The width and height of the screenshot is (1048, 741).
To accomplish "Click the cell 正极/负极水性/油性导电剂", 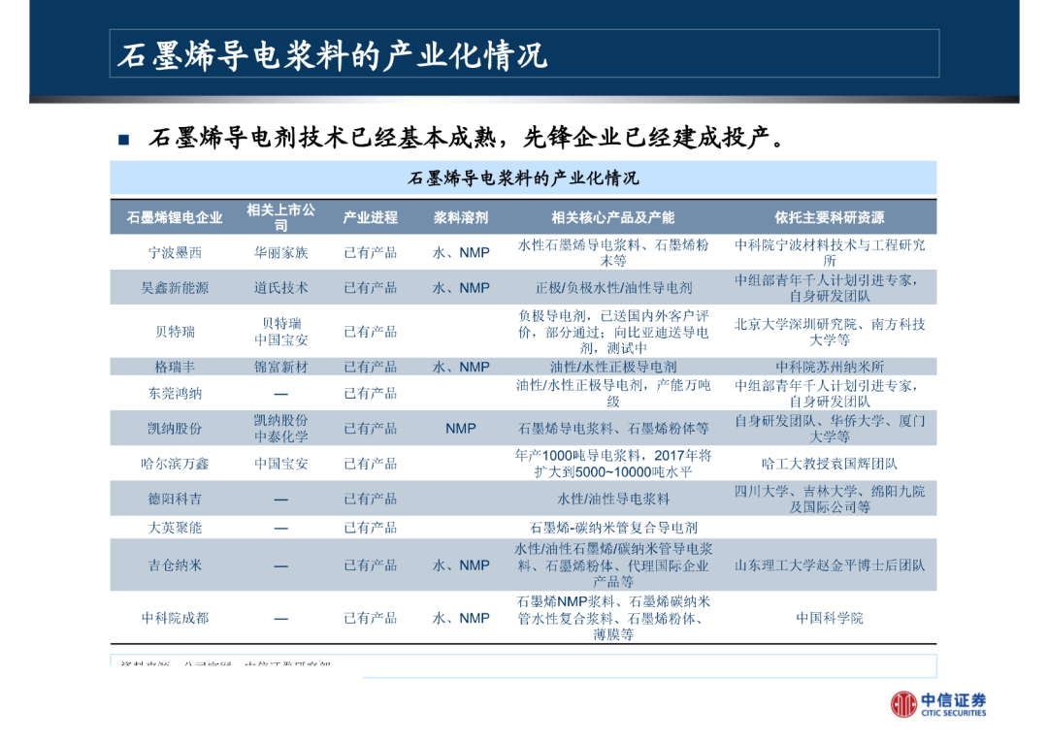I will (613, 288).
